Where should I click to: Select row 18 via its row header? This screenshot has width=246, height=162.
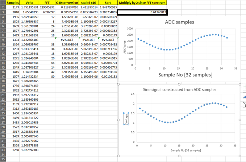(3, 81)
